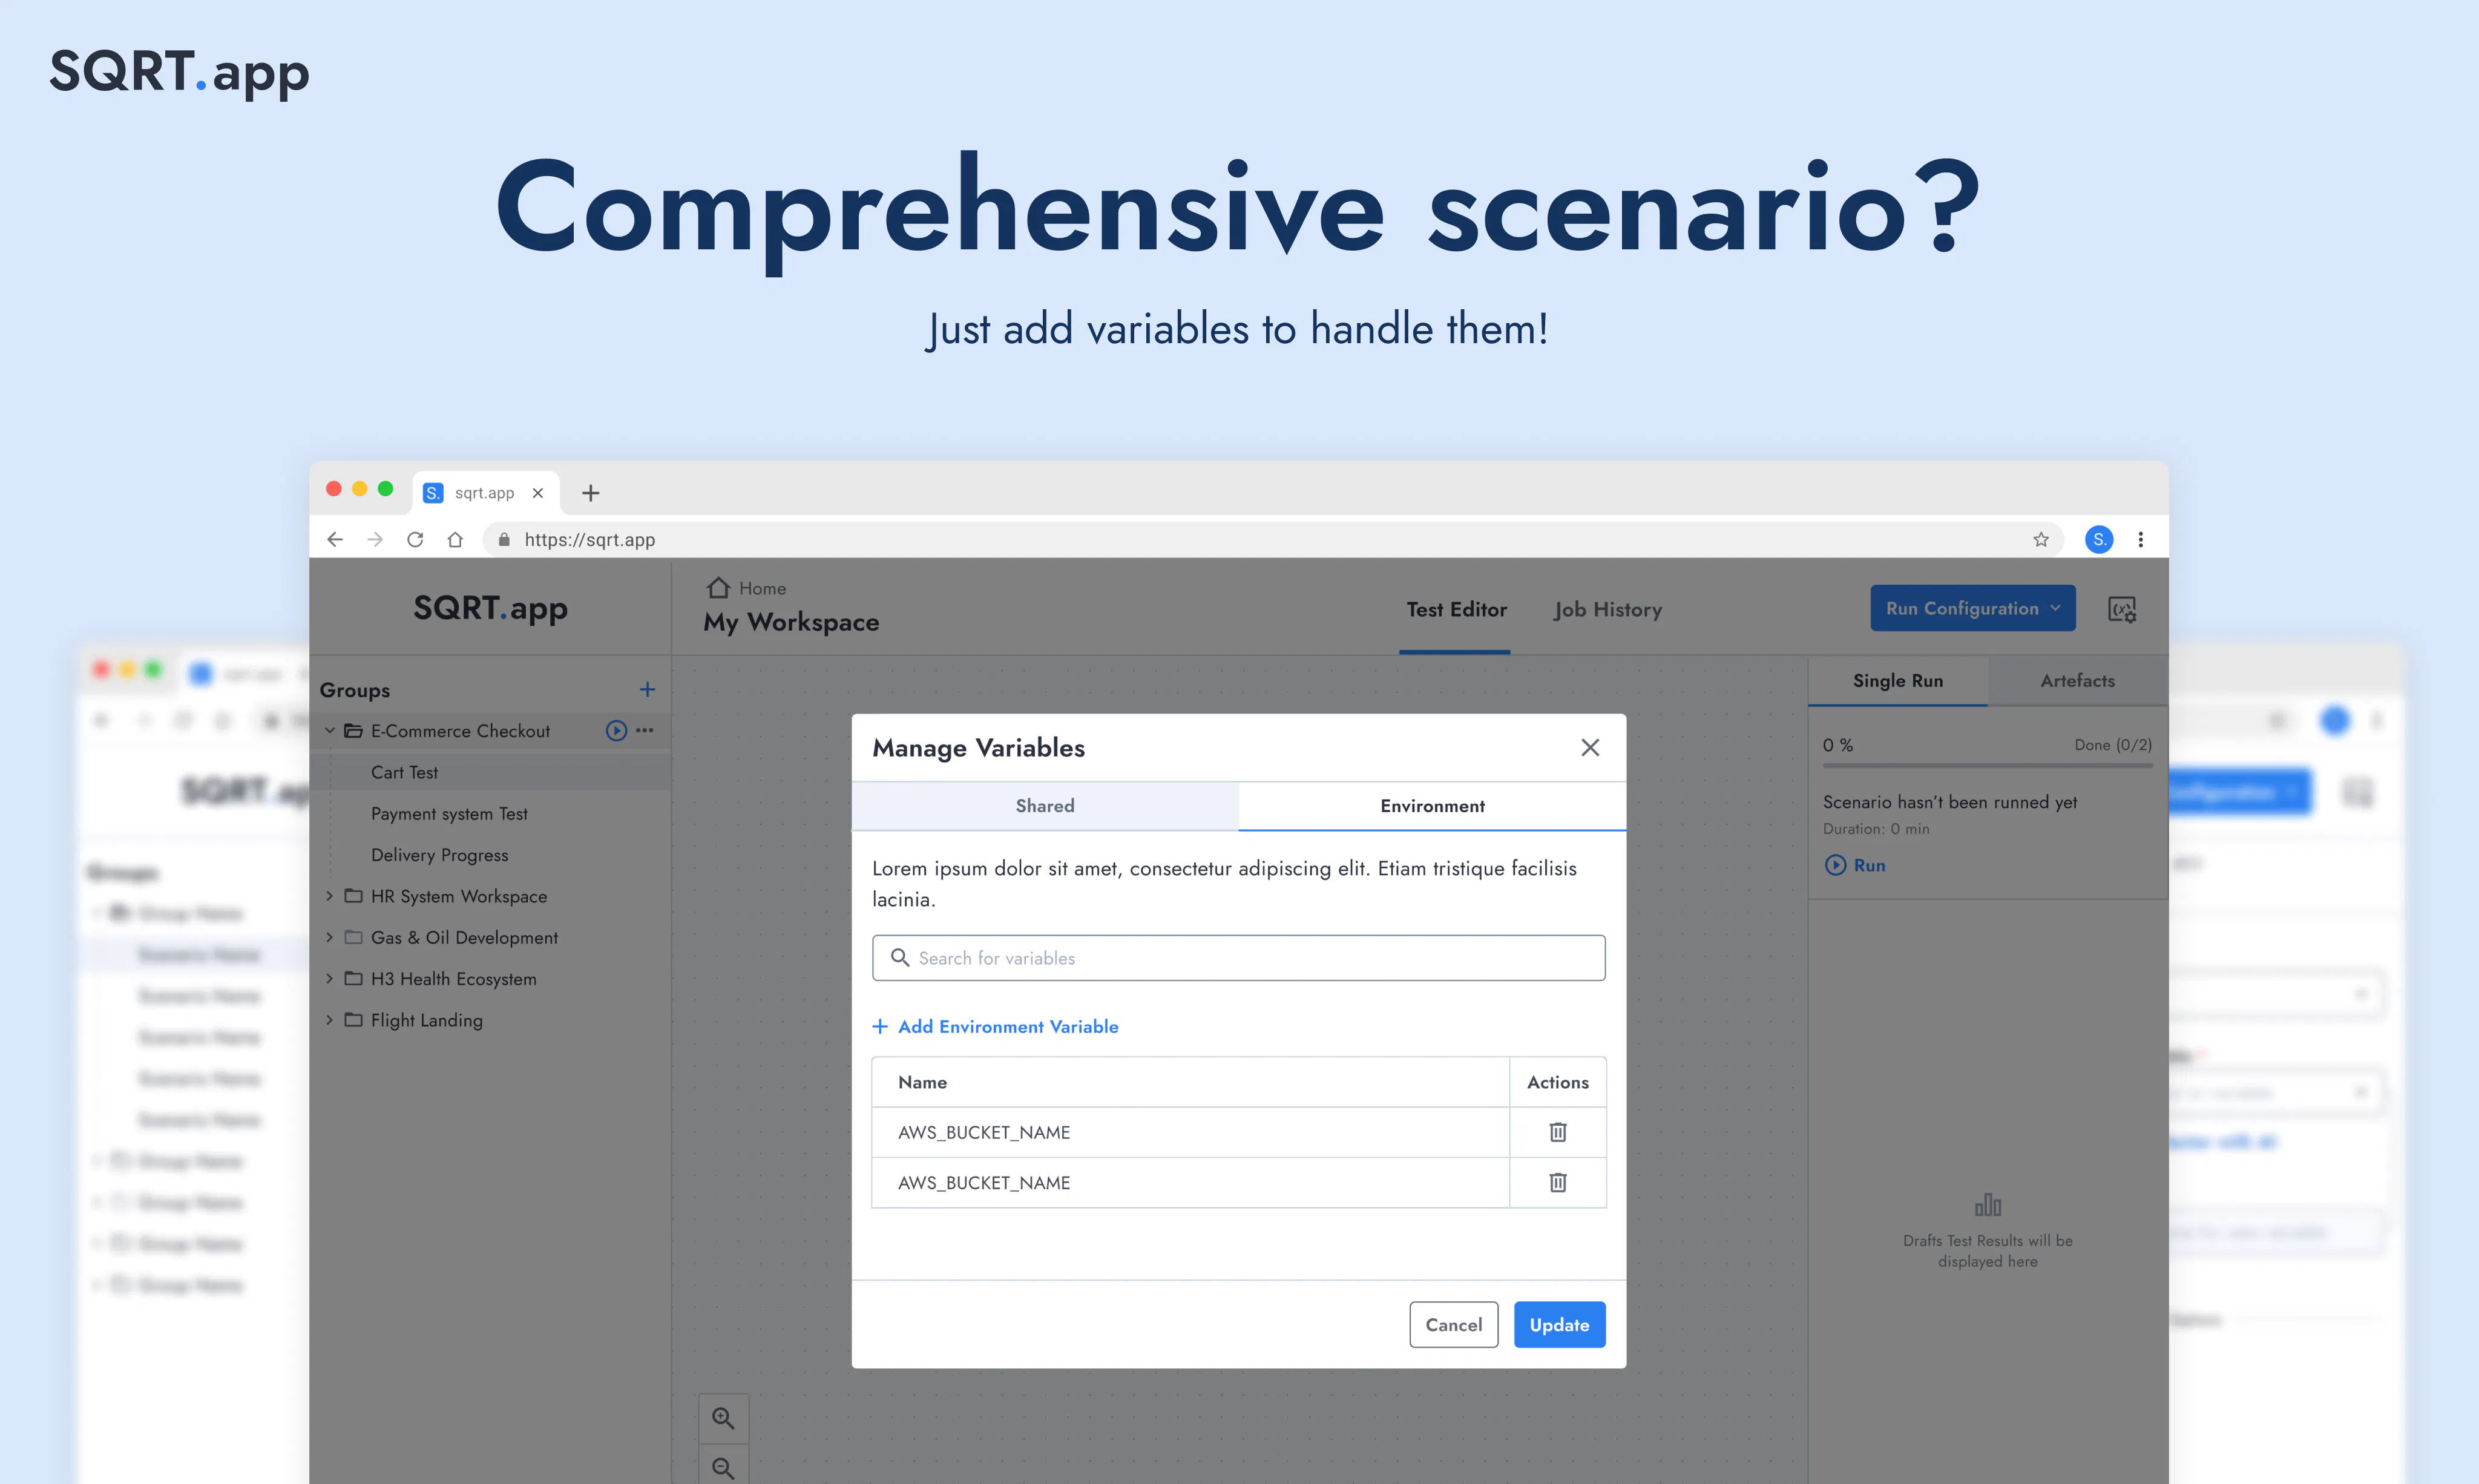Click the browser back arrow

point(335,540)
